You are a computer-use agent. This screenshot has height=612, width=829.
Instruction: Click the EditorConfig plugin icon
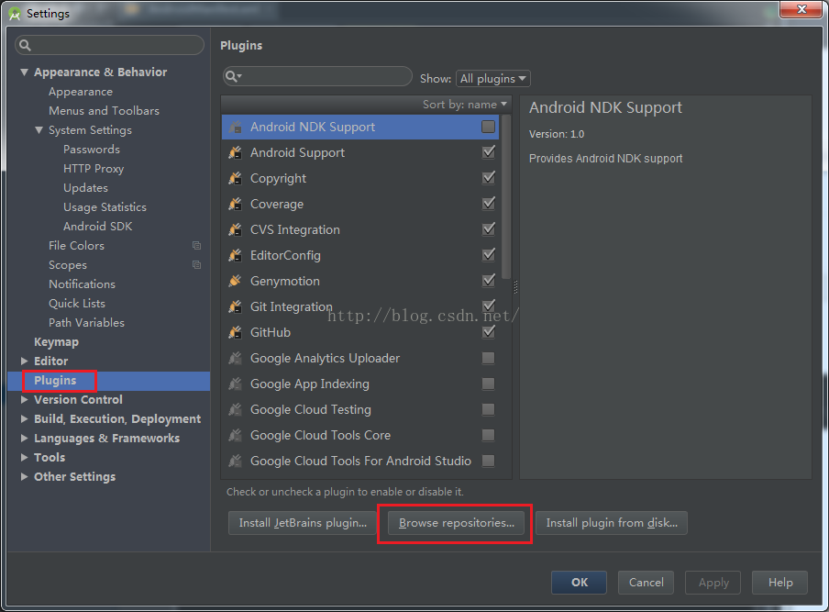click(x=236, y=255)
